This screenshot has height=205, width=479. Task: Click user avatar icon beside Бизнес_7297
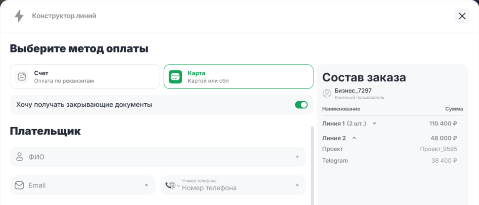point(327,93)
